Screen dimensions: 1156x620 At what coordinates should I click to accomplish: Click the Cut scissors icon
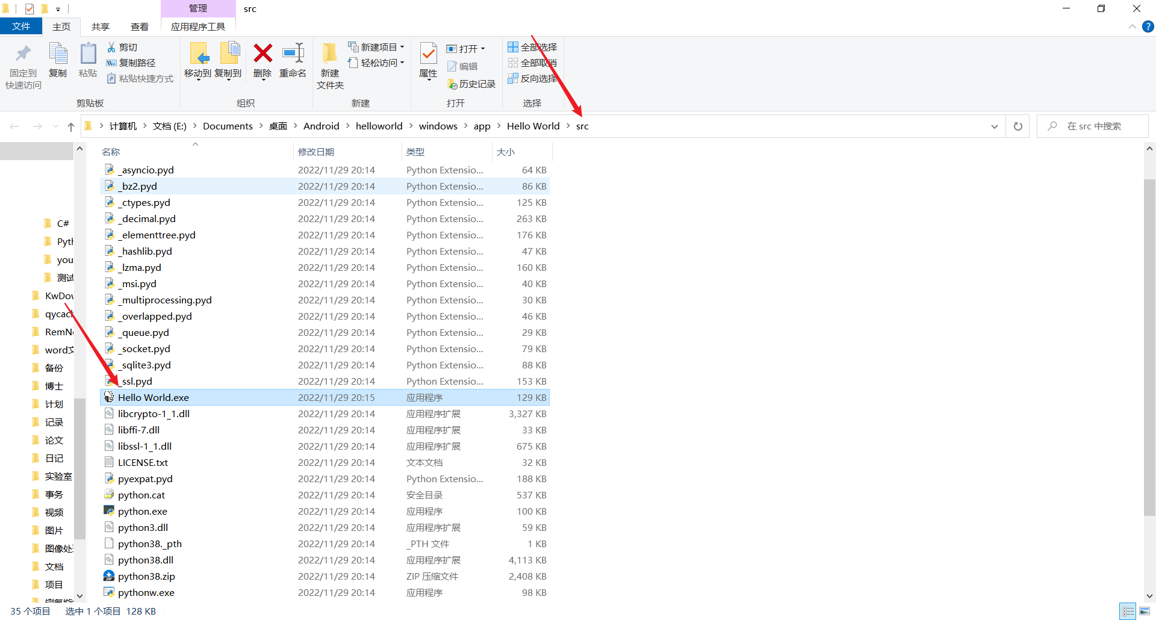coord(111,47)
